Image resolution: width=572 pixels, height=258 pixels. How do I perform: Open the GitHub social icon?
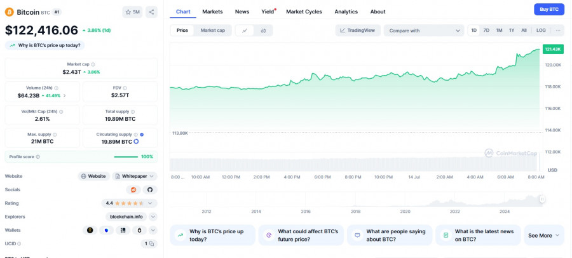[150, 190]
